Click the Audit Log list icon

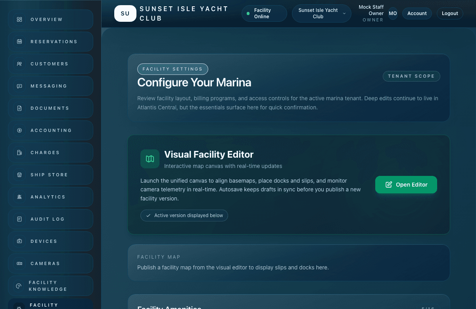click(19, 219)
